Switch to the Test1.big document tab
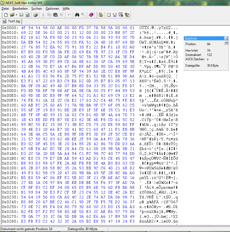The image size is (230, 232). [x=12, y=21]
